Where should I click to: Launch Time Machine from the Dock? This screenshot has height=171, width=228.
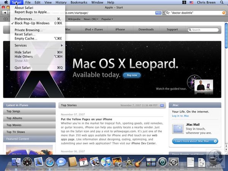point(162,162)
